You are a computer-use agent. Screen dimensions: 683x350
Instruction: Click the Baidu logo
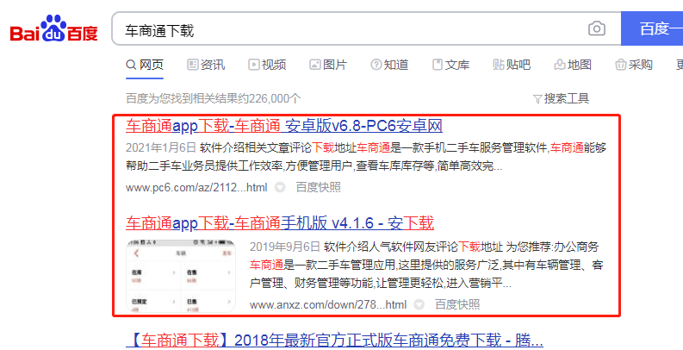pos(53,28)
